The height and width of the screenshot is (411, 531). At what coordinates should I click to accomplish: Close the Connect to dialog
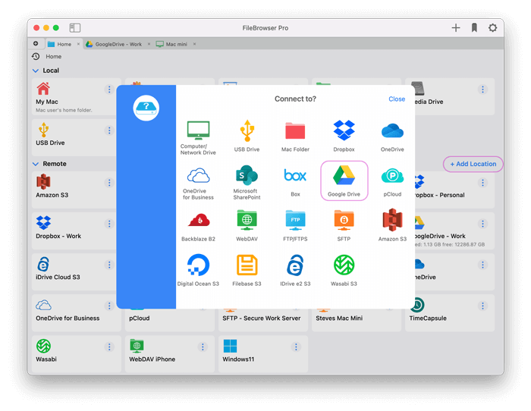(397, 99)
